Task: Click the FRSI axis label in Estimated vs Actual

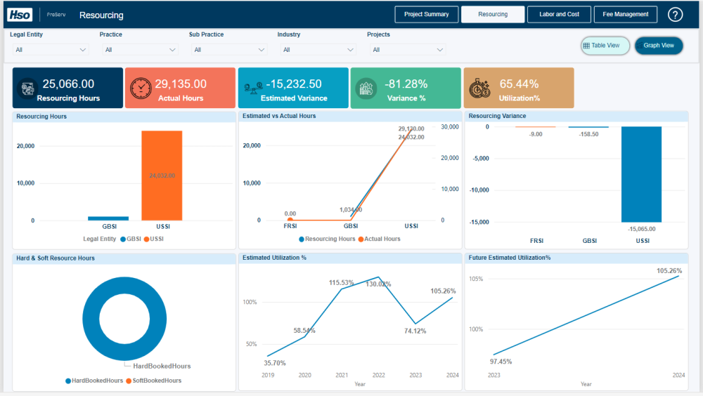Action: coord(290,226)
